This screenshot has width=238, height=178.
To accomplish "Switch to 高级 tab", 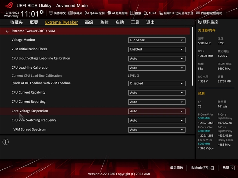I will pyautogui.click(x=89, y=22).
